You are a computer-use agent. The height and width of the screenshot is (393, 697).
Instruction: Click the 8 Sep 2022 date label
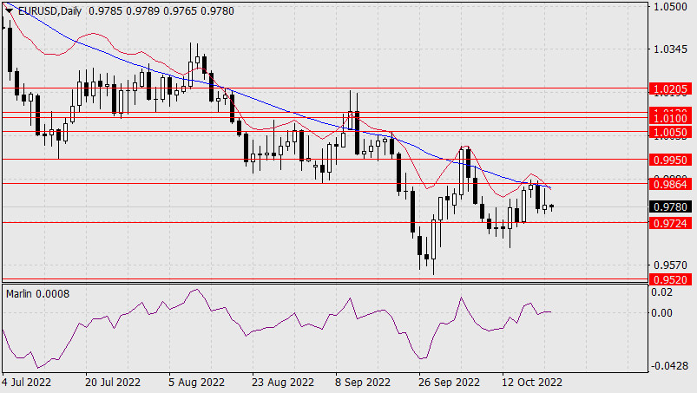363,383
